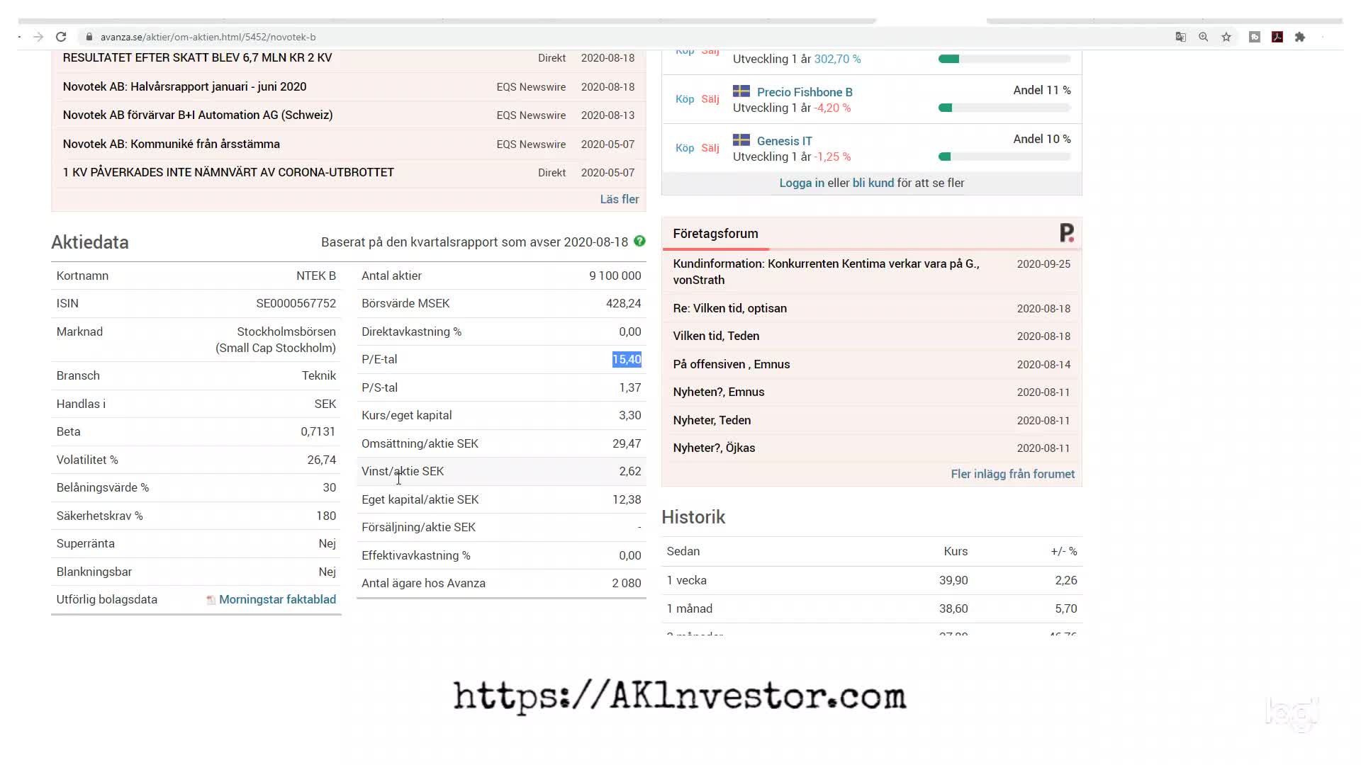
Task: Open the site lock info icon
Action: pyautogui.click(x=89, y=37)
